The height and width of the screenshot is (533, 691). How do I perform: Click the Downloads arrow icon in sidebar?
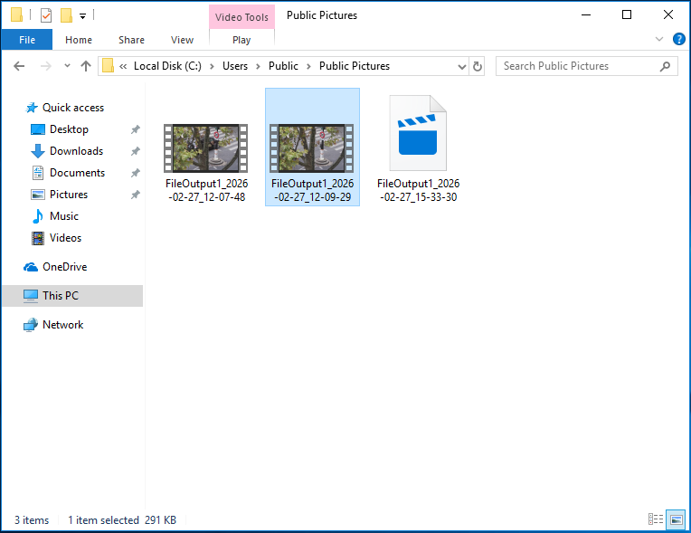(38, 151)
